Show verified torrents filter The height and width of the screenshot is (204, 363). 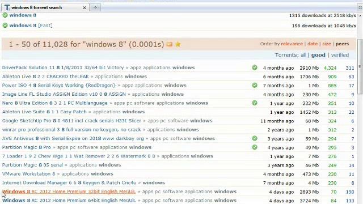pos(340,55)
